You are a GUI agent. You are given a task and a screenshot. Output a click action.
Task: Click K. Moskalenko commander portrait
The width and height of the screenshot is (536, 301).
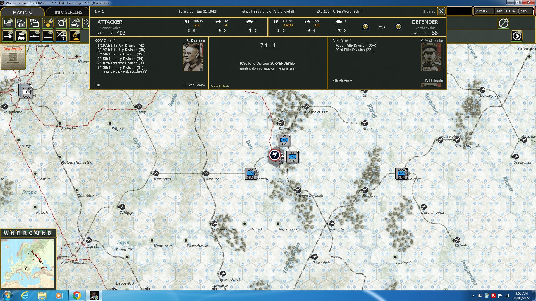coord(431,57)
